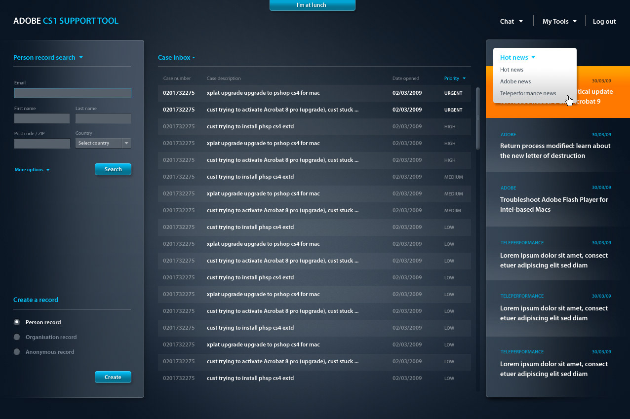Open first URGENT case xplat upgrade pshop cs4
Image resolution: width=630 pixels, height=419 pixels.
[x=315, y=93]
